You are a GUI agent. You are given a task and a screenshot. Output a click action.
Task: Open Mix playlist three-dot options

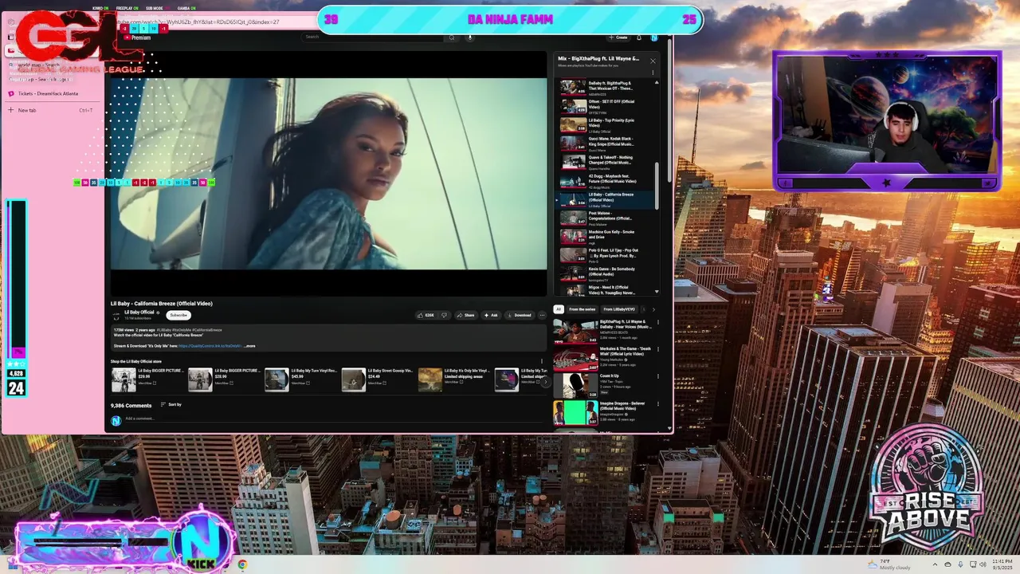click(x=653, y=73)
